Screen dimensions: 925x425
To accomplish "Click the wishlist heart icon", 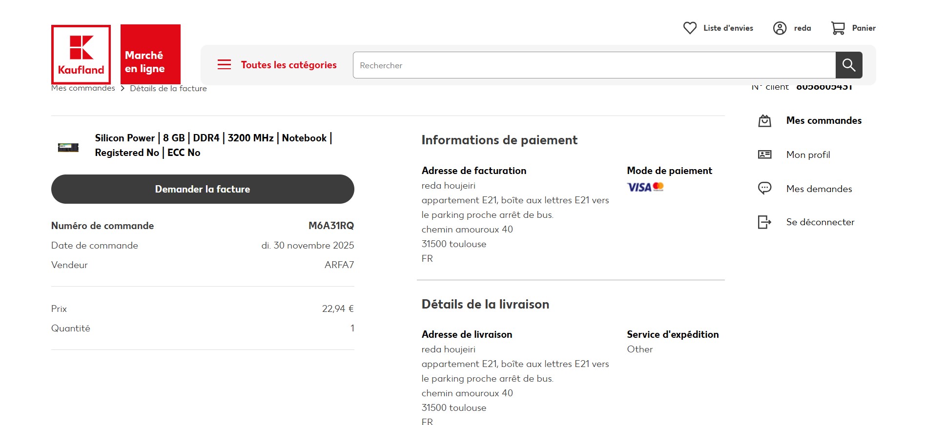I will pyautogui.click(x=690, y=28).
